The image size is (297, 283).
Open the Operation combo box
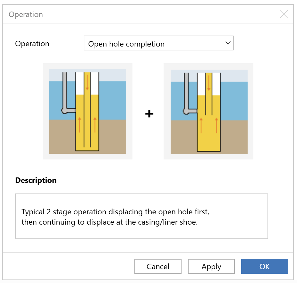tap(158, 43)
